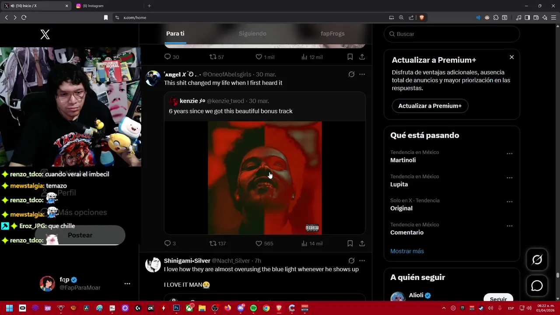
Task: Open the OneofAbelsgirls avatar
Action: coord(153,78)
